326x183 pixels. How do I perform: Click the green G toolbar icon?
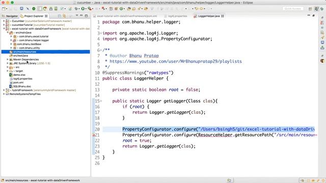(x=121, y=9)
